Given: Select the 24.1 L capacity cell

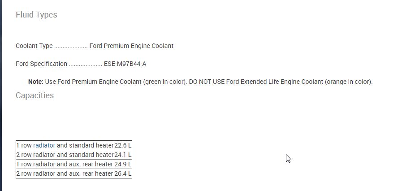Looking at the screenshot, I should [x=123, y=155].
